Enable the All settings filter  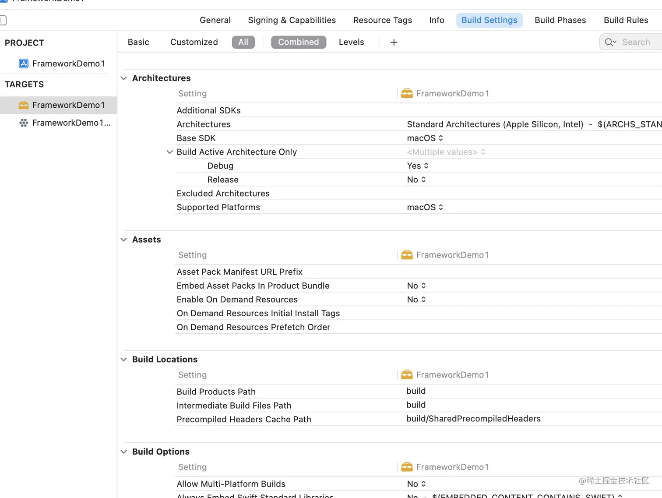243,42
